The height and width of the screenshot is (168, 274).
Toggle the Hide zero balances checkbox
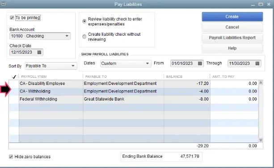pos(11,157)
